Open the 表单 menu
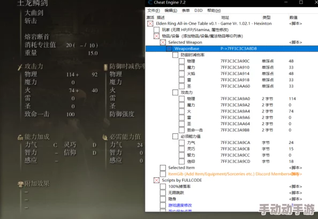 [186, 10]
